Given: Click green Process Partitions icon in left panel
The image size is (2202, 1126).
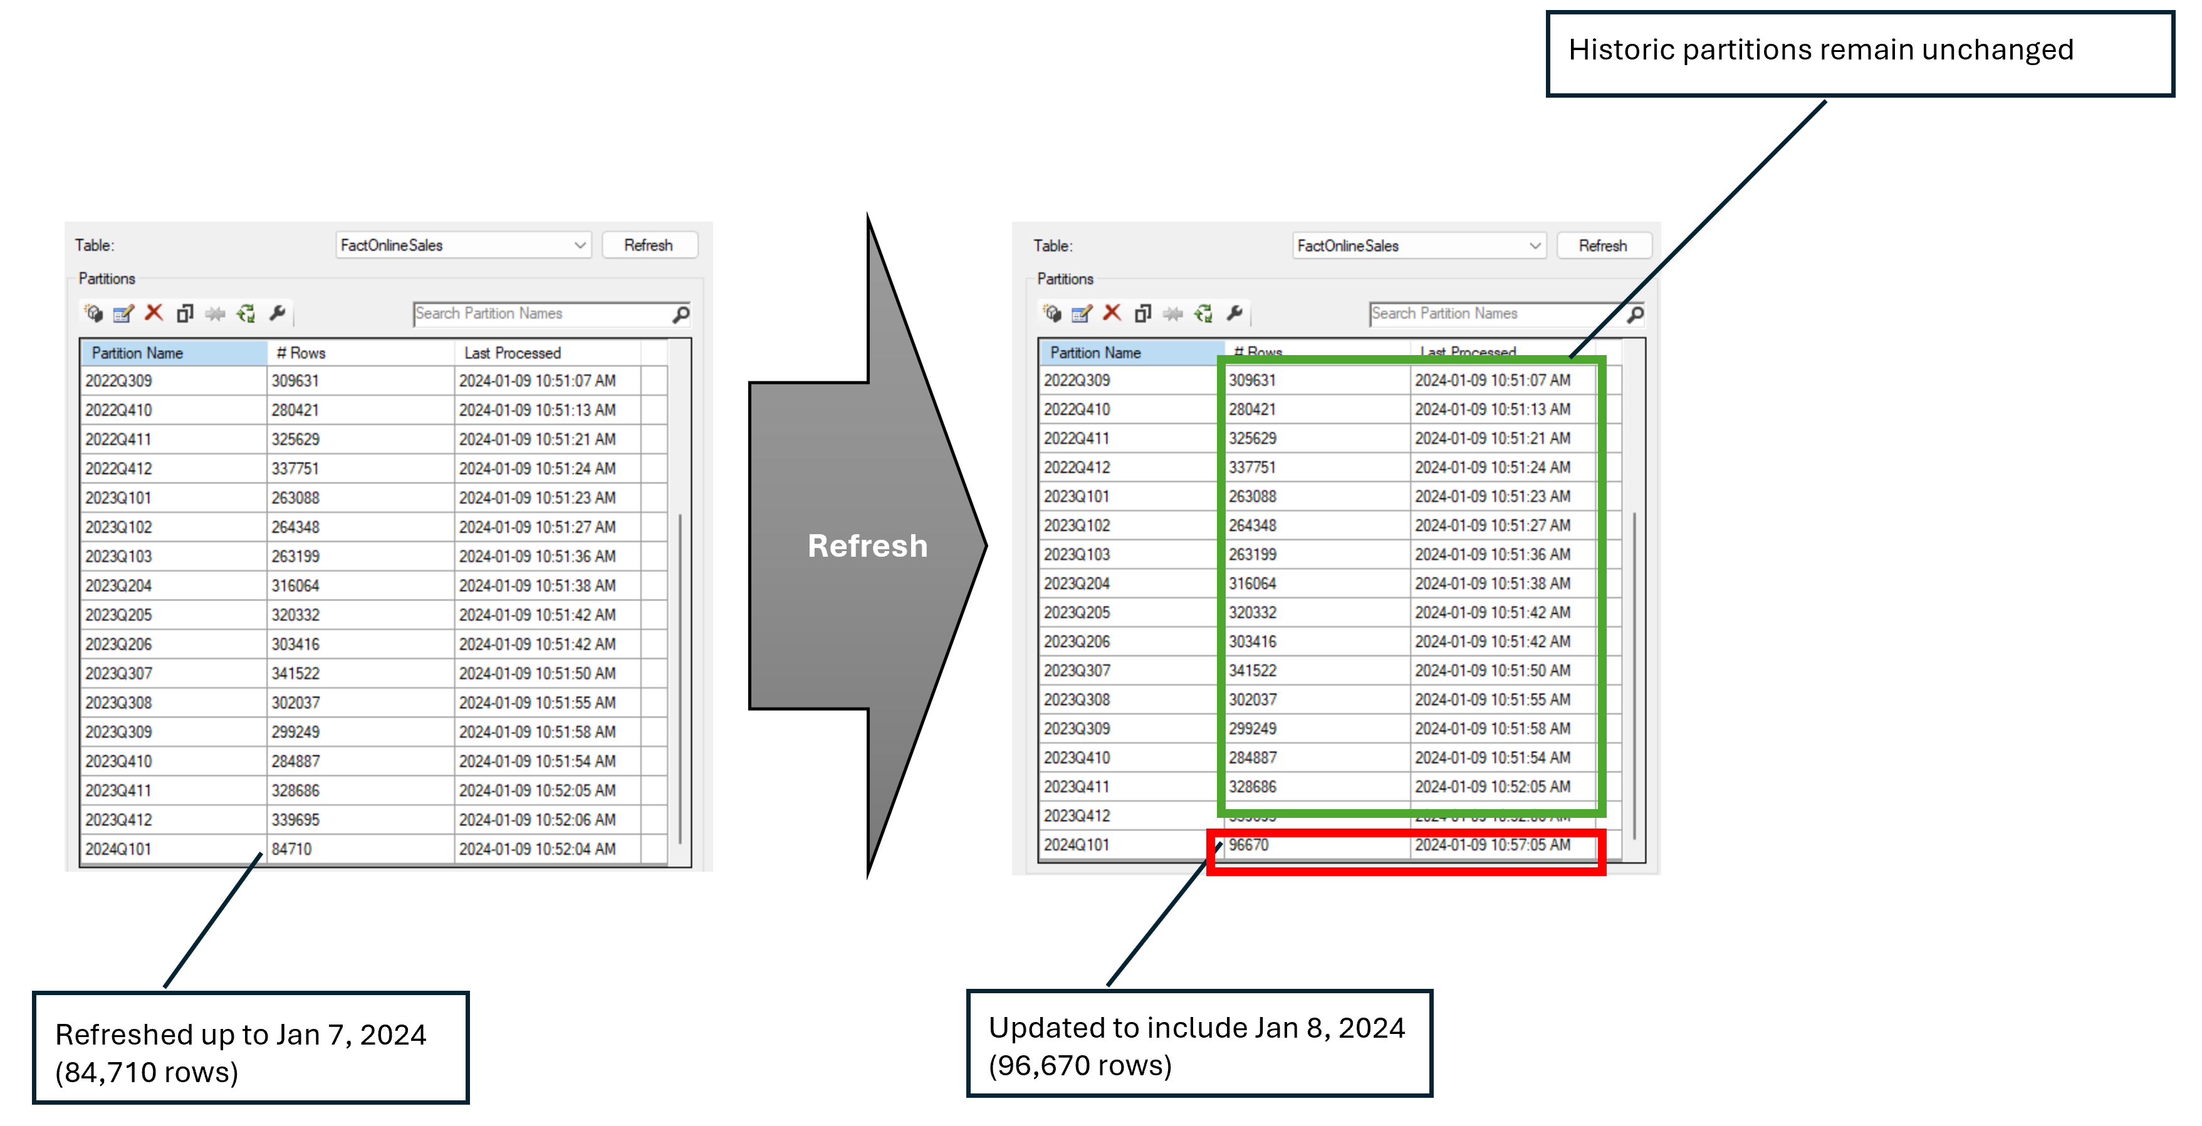Looking at the screenshot, I should coord(246,314).
